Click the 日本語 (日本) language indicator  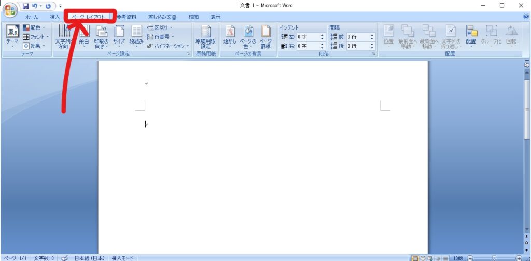(90, 258)
